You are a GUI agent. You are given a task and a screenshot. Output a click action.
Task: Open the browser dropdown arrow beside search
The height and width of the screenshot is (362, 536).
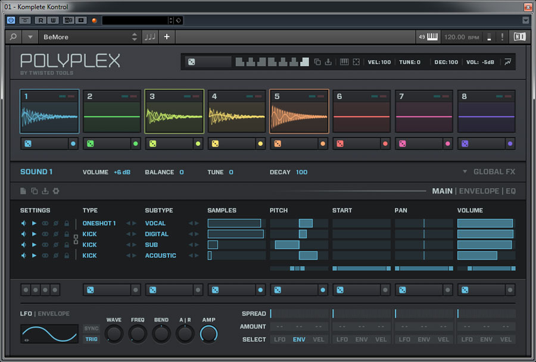tap(30, 37)
